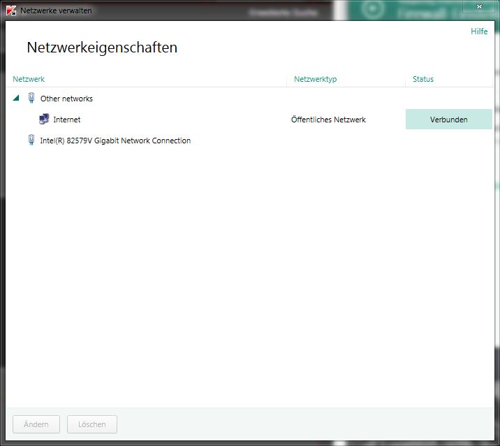The image size is (500, 446).
Task: Click the Intel Gigabit adapter icon
Action: (x=31, y=140)
